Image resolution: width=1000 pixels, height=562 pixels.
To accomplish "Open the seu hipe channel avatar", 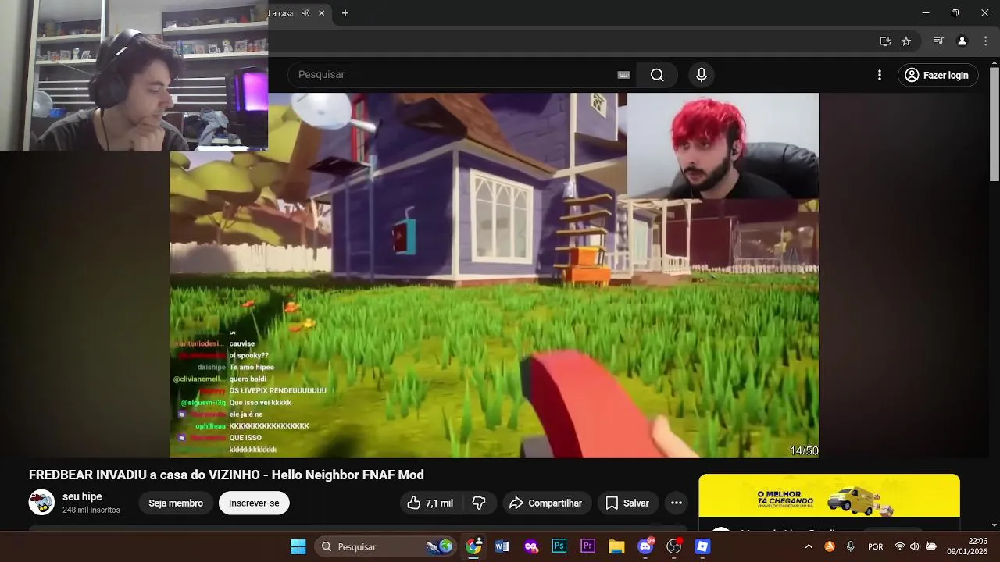I will (x=41, y=503).
